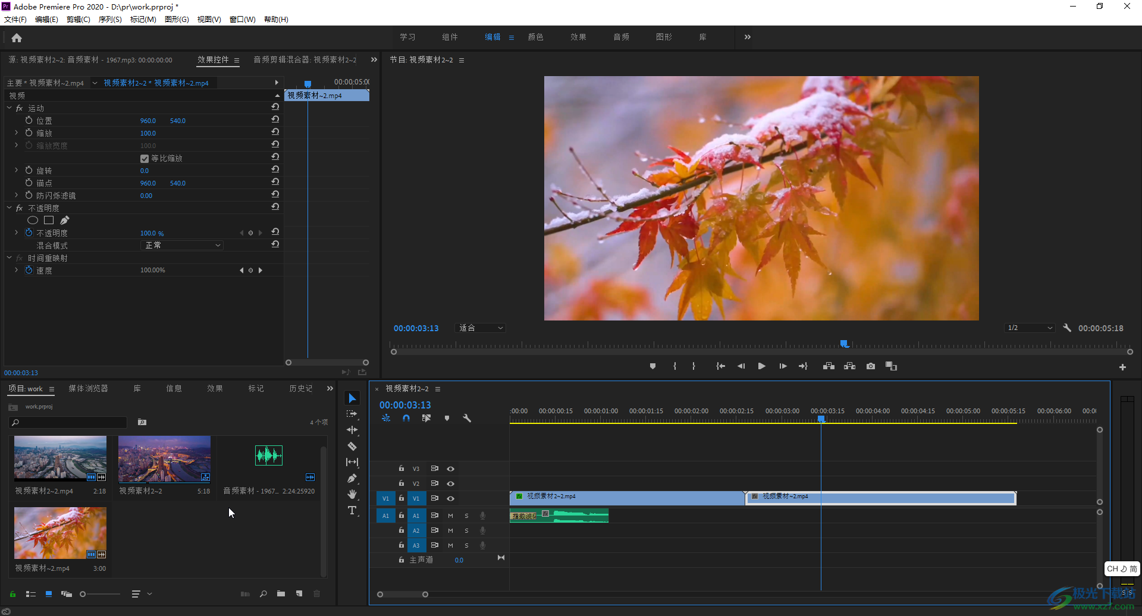The image size is (1142, 616).
Task: Click the New Item button
Action: click(299, 593)
